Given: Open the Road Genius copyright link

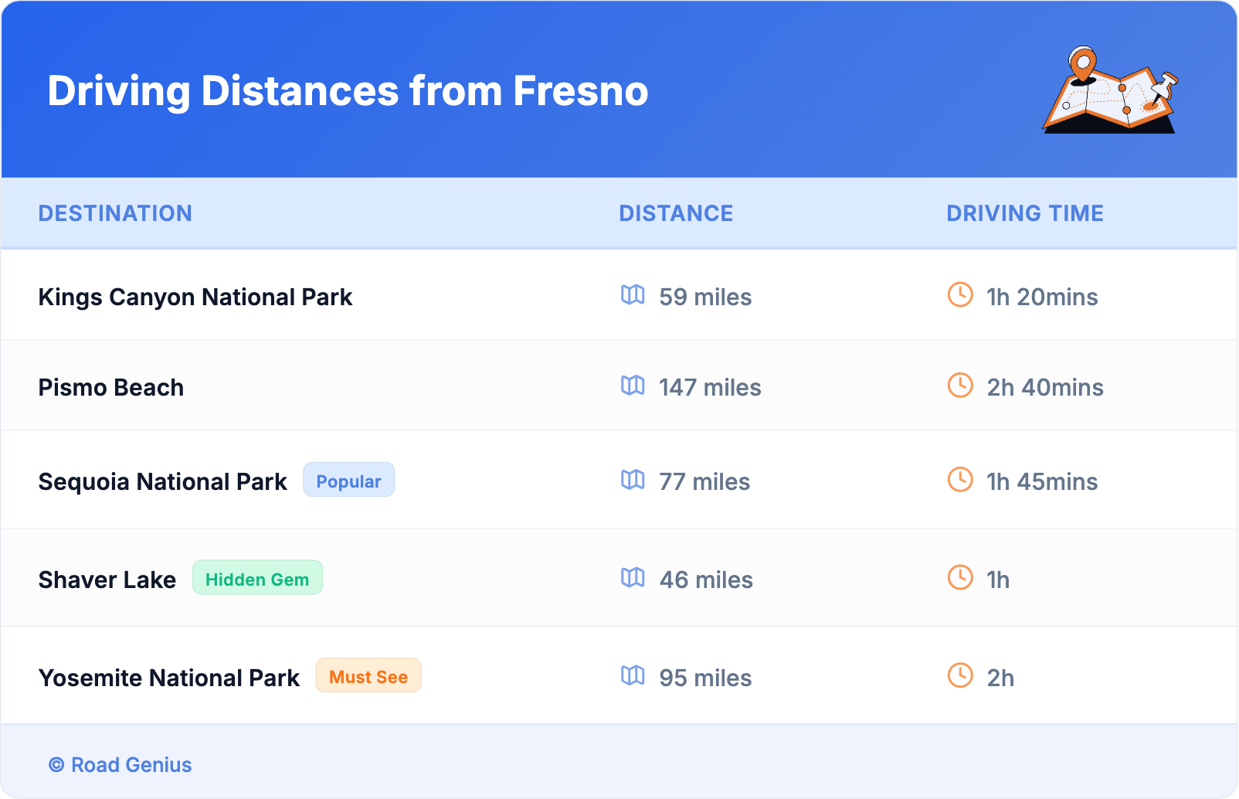Looking at the screenshot, I should click(x=121, y=765).
